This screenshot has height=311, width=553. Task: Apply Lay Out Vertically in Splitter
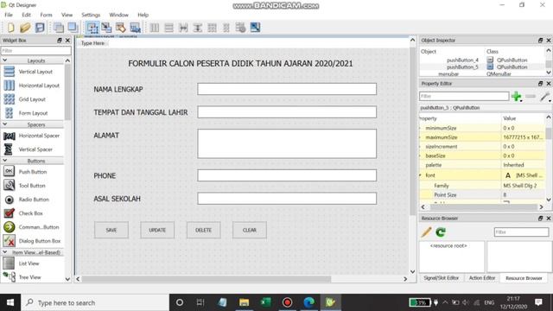(198, 28)
